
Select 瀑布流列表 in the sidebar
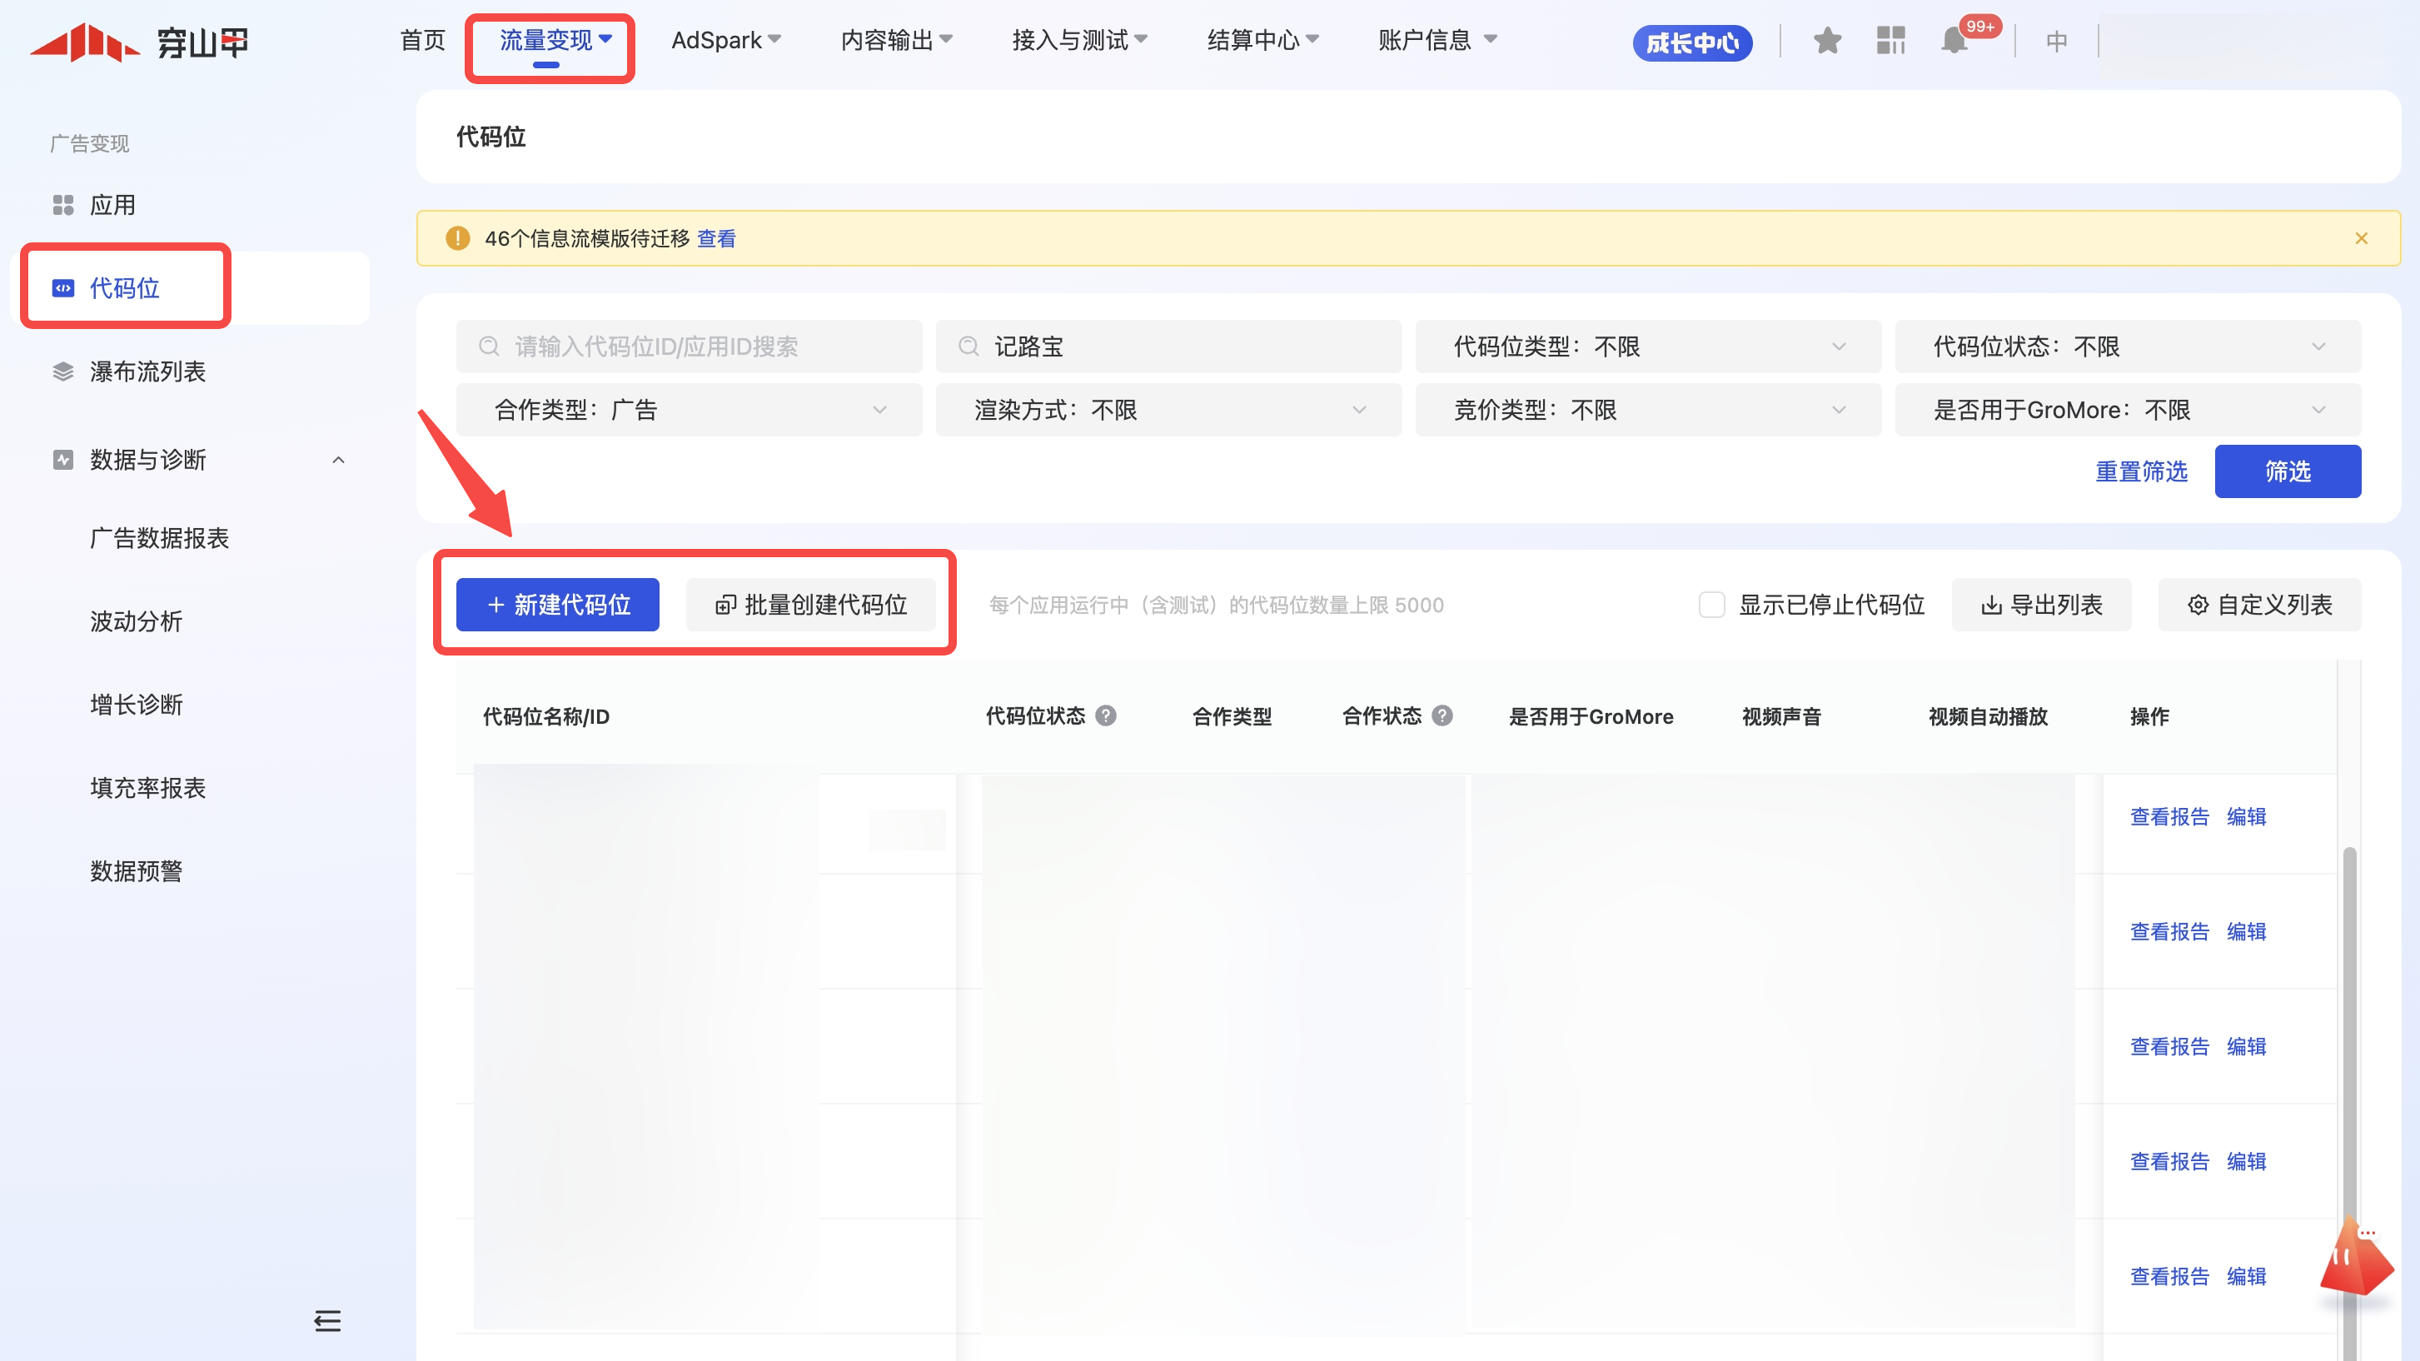pyautogui.click(x=147, y=371)
